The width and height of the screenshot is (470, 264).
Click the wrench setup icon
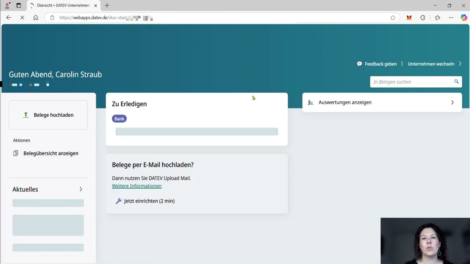click(x=119, y=201)
